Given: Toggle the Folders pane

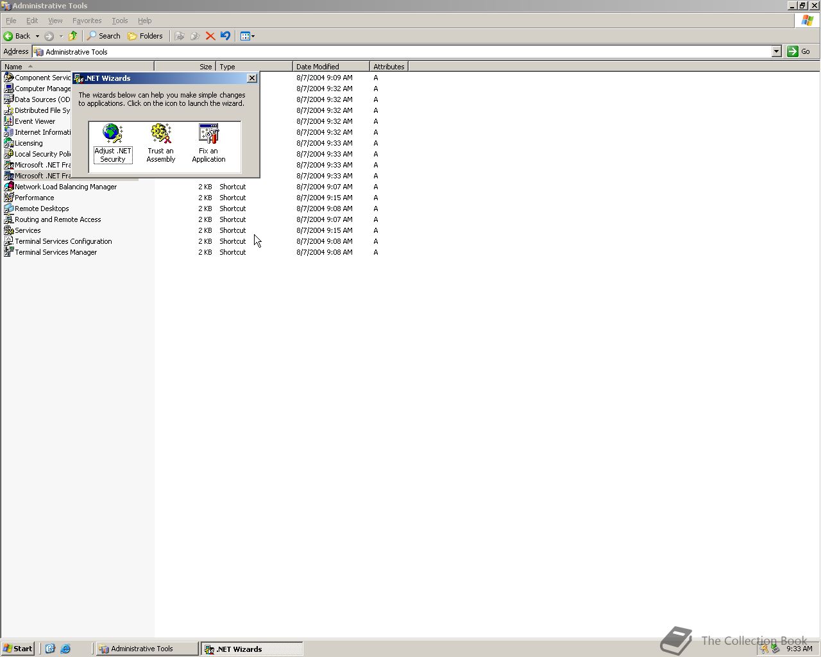Looking at the screenshot, I should [146, 36].
